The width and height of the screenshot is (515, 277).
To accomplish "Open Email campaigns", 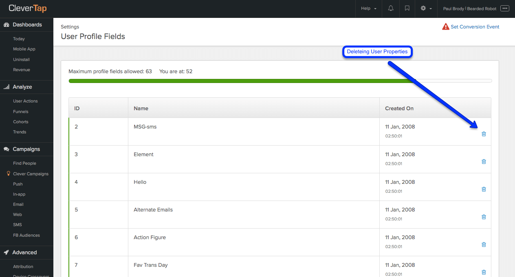I will [x=18, y=204].
